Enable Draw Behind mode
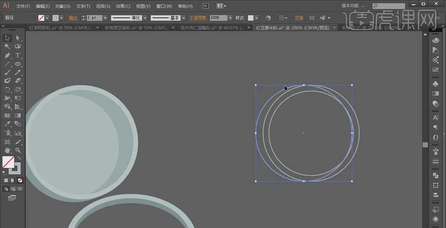 pos(13,189)
